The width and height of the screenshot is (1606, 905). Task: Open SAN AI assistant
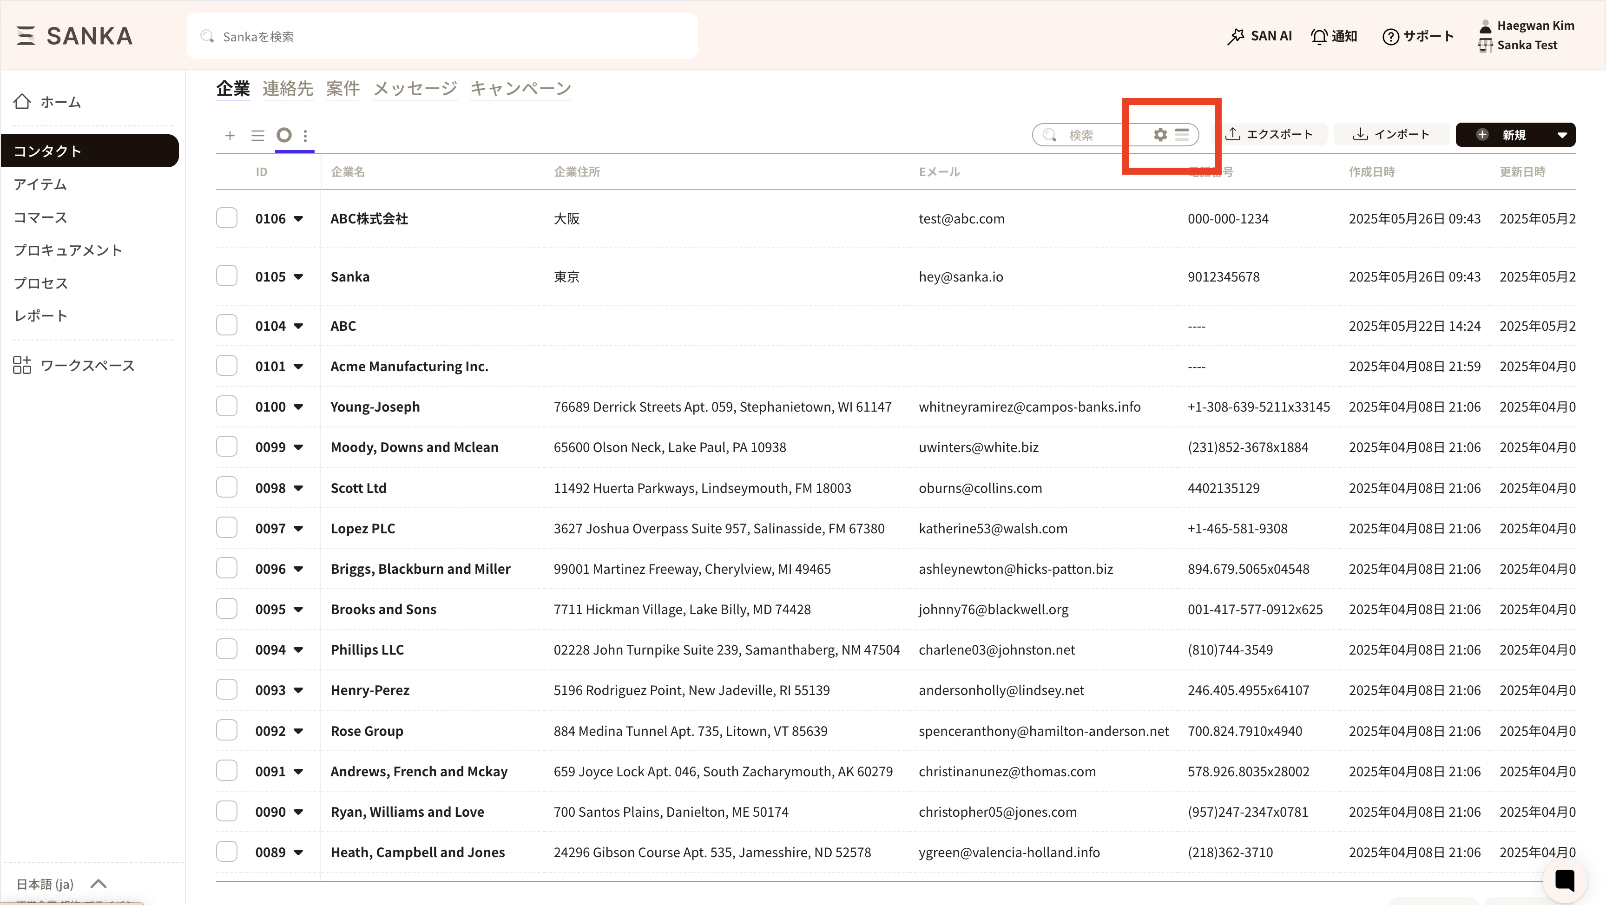coord(1259,36)
